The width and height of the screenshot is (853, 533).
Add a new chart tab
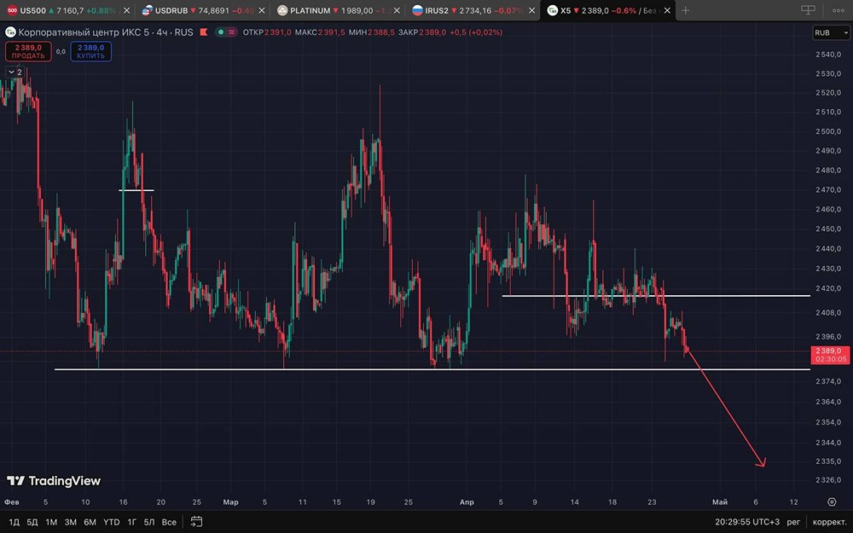point(686,10)
